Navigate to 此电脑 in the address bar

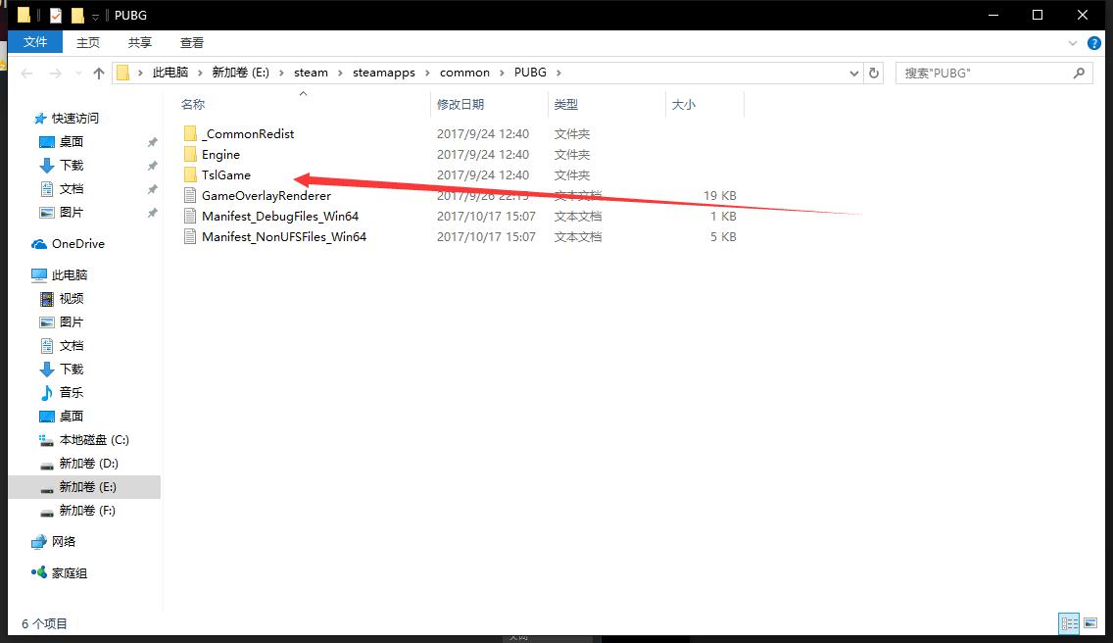[x=170, y=73]
